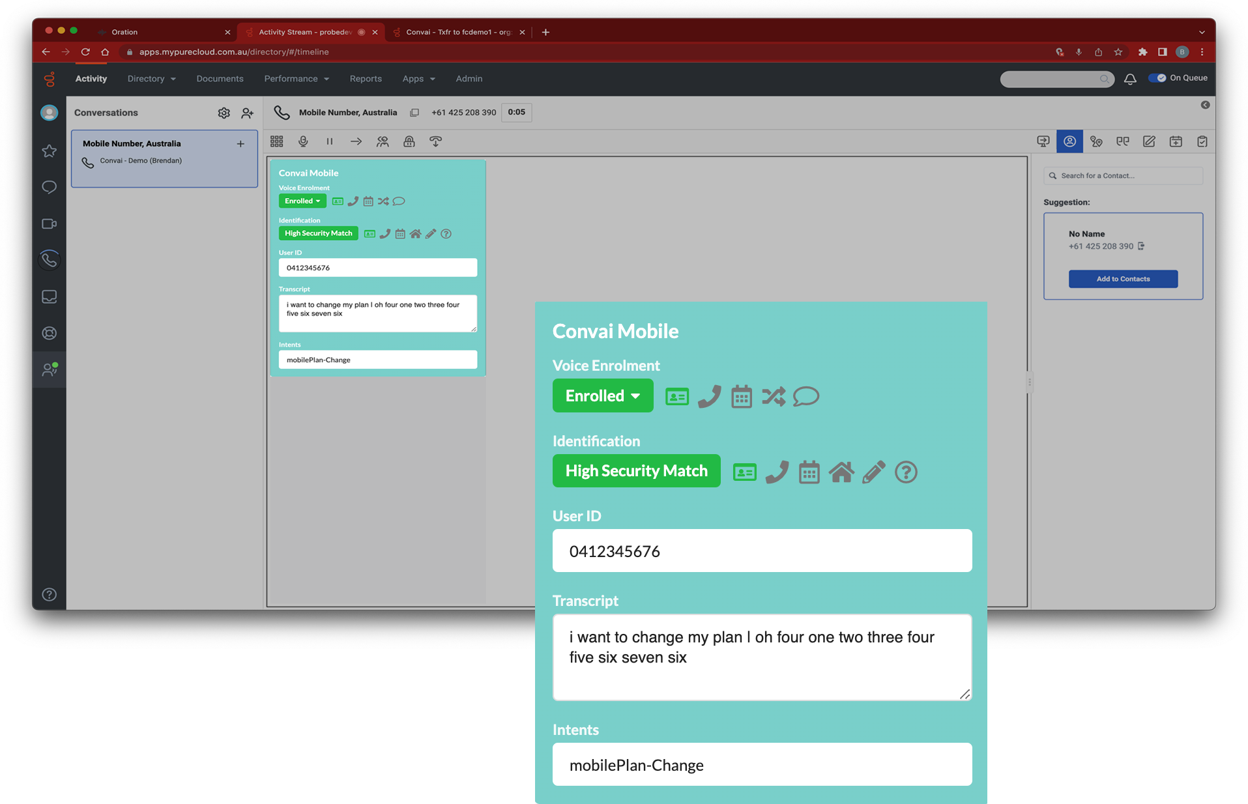This screenshot has height=804, width=1248.
Task: Click the High Security Match button
Action: click(636, 471)
